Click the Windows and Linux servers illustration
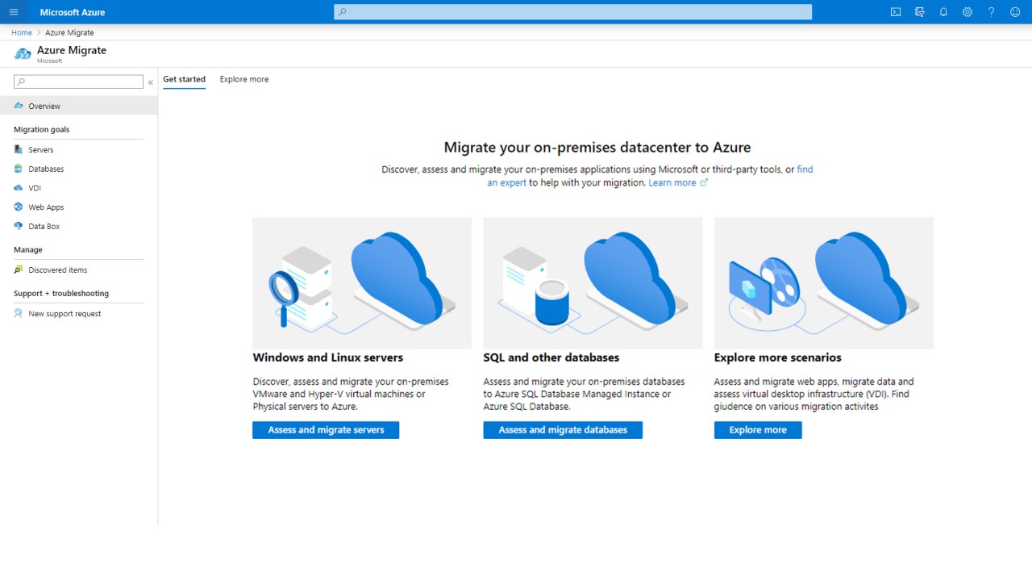Viewport: 1032px width, 581px height. pos(362,282)
